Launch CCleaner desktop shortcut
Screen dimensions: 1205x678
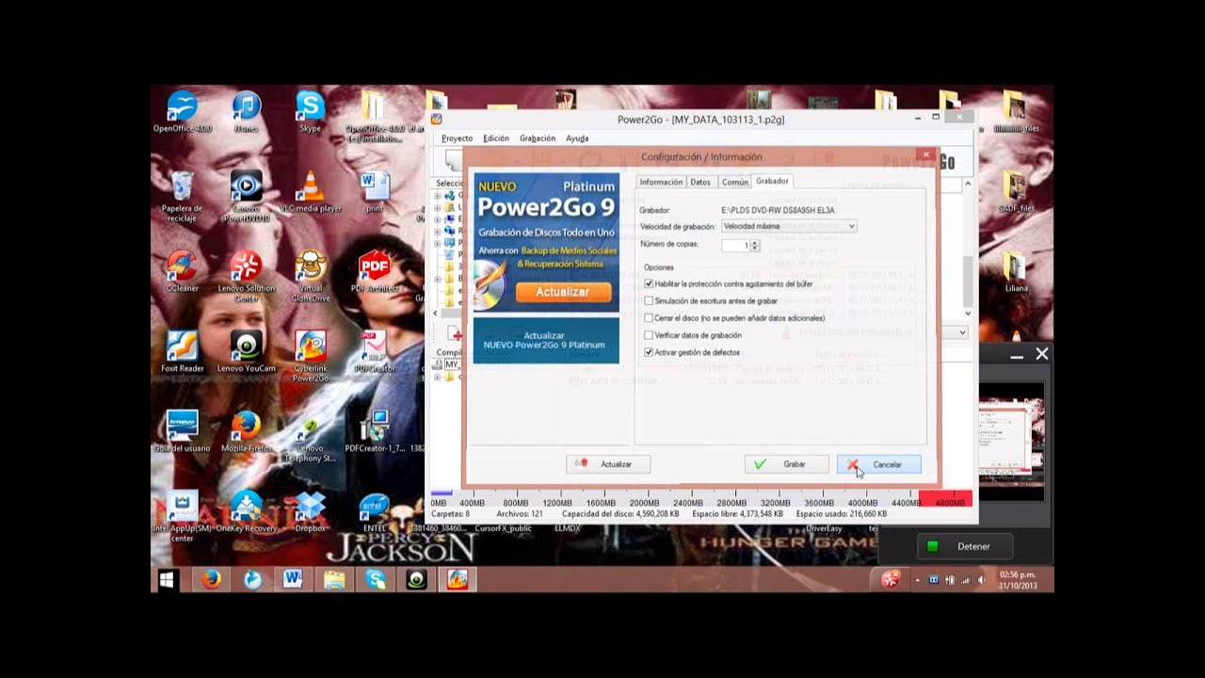[182, 271]
